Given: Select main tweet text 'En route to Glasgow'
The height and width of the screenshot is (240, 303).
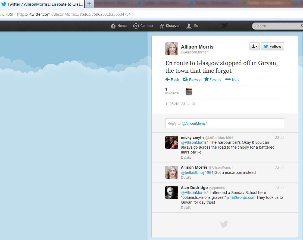Looking at the screenshot, I should (192, 63).
